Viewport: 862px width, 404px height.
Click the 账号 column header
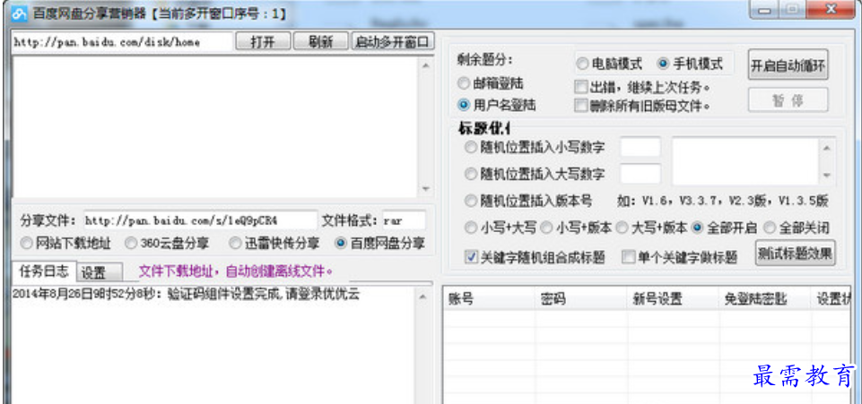pos(489,299)
